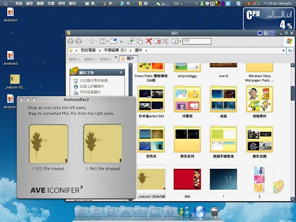Open the 編輯(E) menu
The image size is (296, 222).
(90, 59)
